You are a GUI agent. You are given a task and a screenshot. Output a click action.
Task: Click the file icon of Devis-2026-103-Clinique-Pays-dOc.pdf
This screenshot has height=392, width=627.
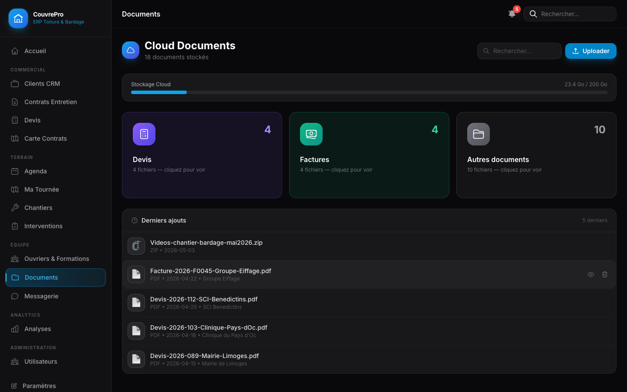click(136, 331)
